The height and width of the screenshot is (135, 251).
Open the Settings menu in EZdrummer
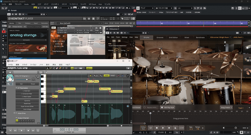124,37
